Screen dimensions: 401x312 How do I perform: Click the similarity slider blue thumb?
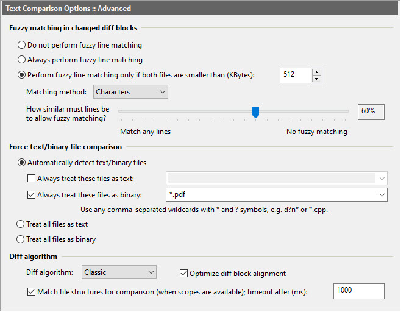tap(255, 112)
